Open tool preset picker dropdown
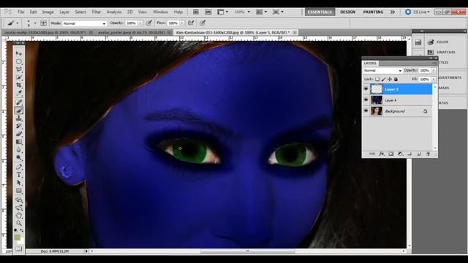The height and width of the screenshot is (263, 468). (18, 23)
